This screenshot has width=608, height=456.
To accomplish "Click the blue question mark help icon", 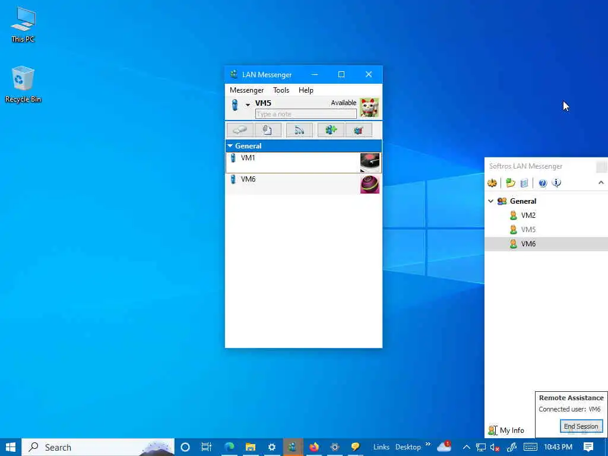I will tap(543, 183).
